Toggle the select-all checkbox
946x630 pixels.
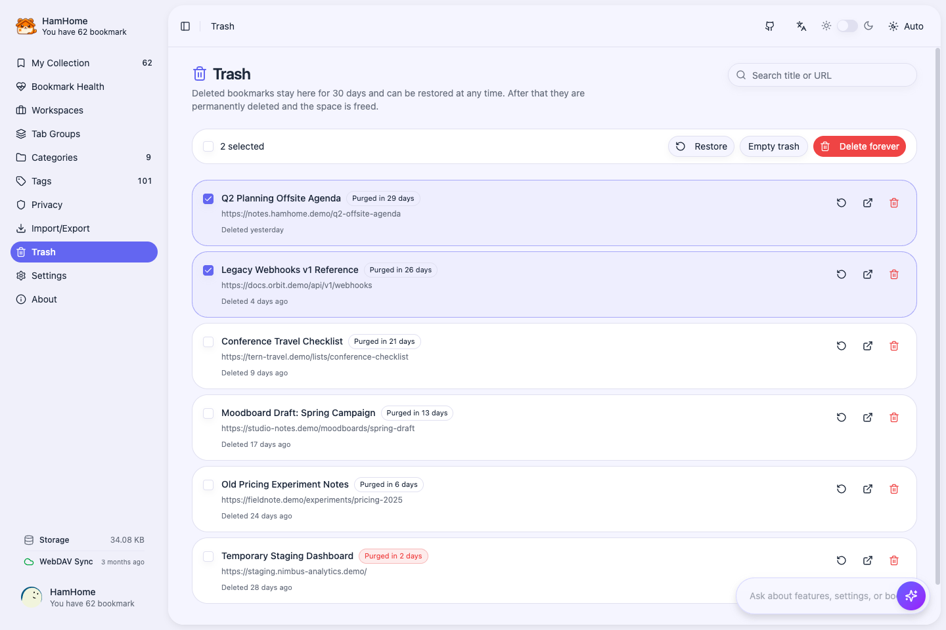tap(208, 146)
